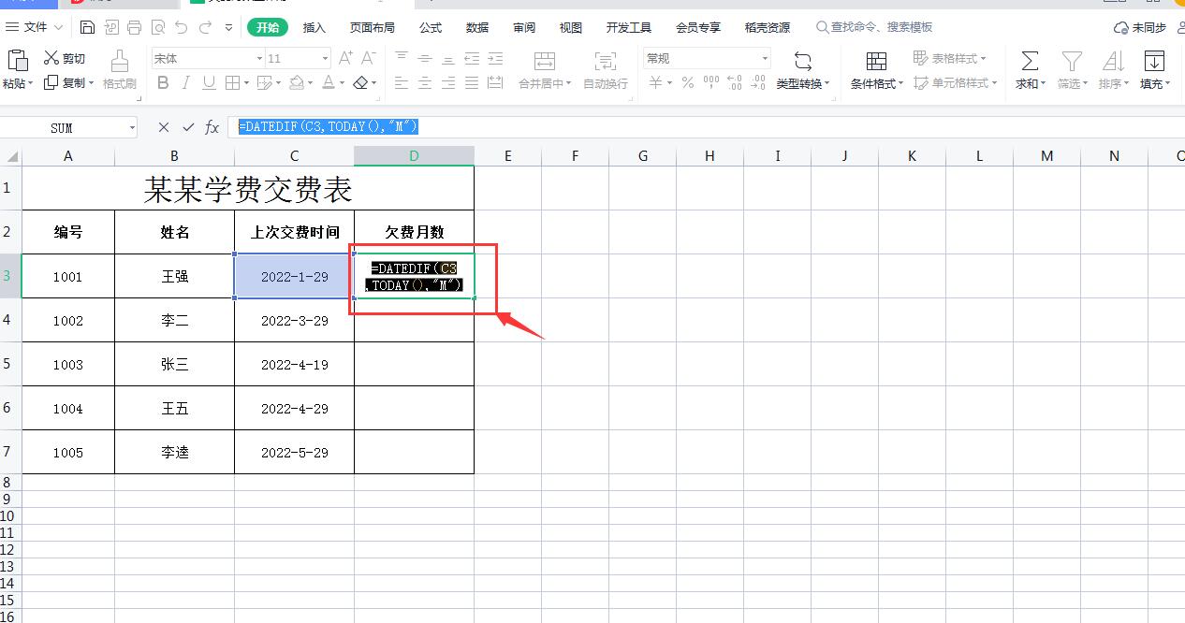Screen dimensions: 1185x623
Task: Click the Cut (剪切) scissors button
Action: click(64, 58)
